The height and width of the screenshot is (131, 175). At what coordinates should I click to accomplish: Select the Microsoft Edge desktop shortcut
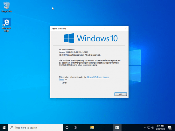coord(7,25)
